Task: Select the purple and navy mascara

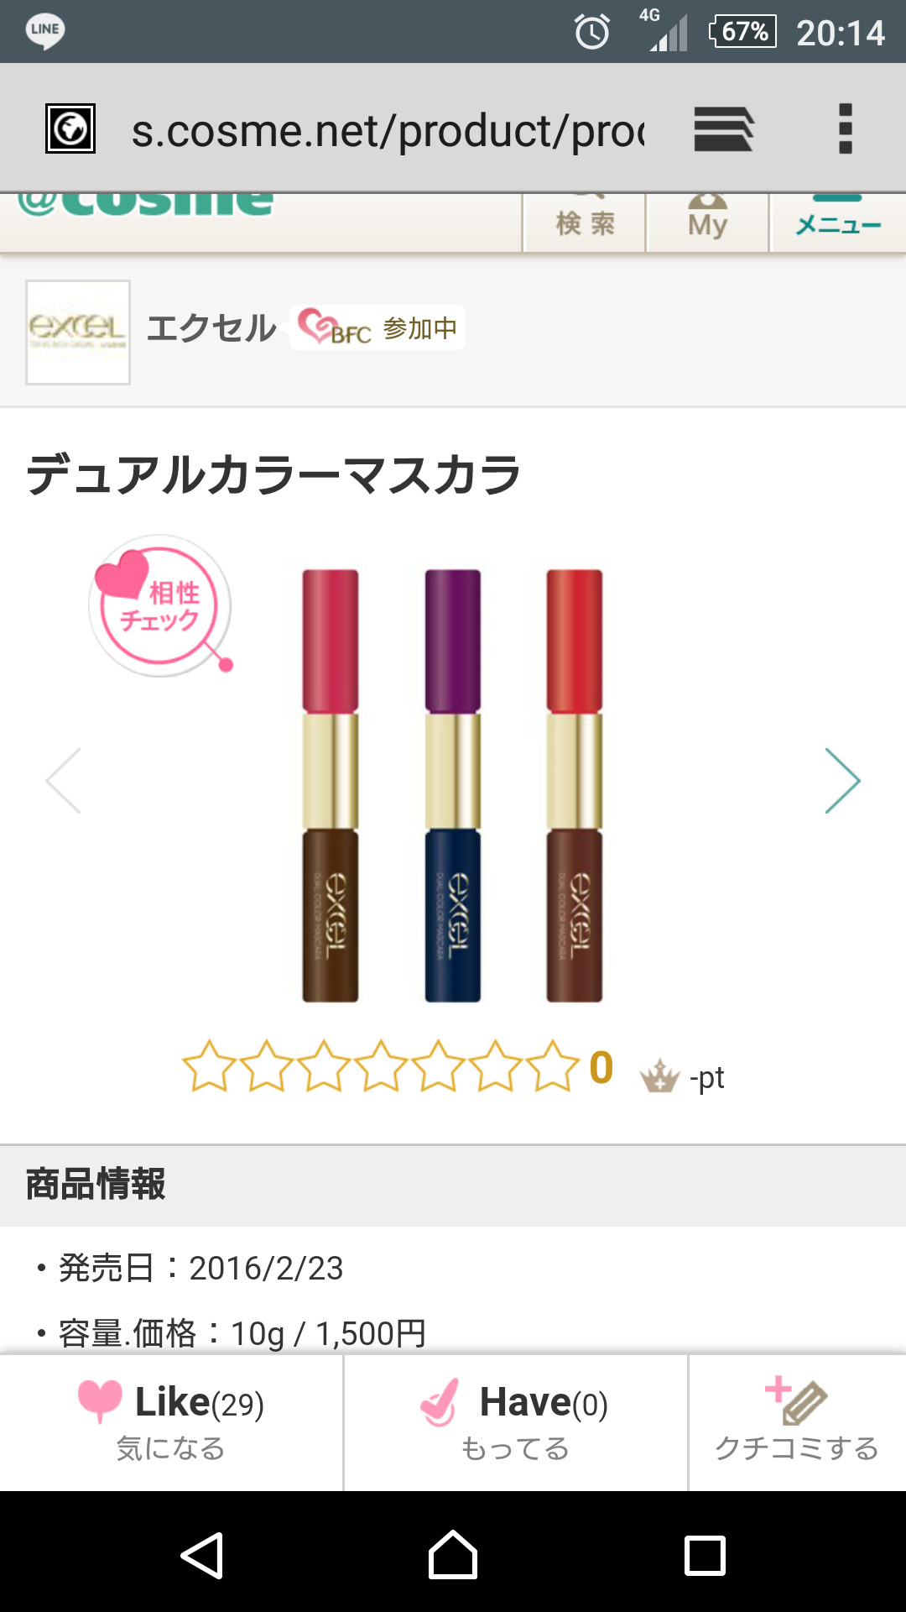Action: pyautogui.click(x=453, y=786)
